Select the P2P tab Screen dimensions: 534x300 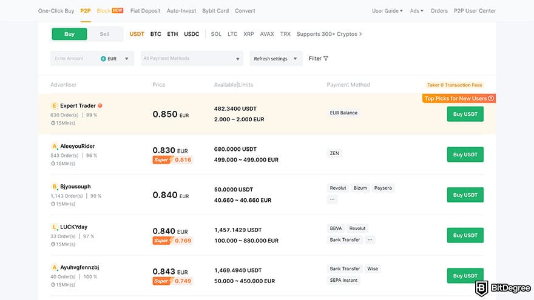[86, 11]
